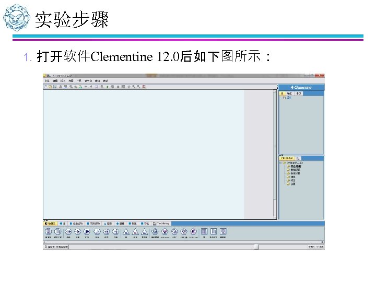Run the stream with green play icon
The height and width of the screenshot is (282, 376).
coord(108,87)
